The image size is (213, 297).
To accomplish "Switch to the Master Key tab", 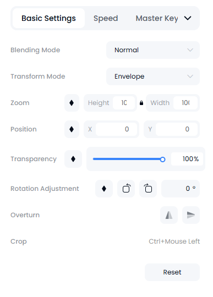I will [157, 18].
